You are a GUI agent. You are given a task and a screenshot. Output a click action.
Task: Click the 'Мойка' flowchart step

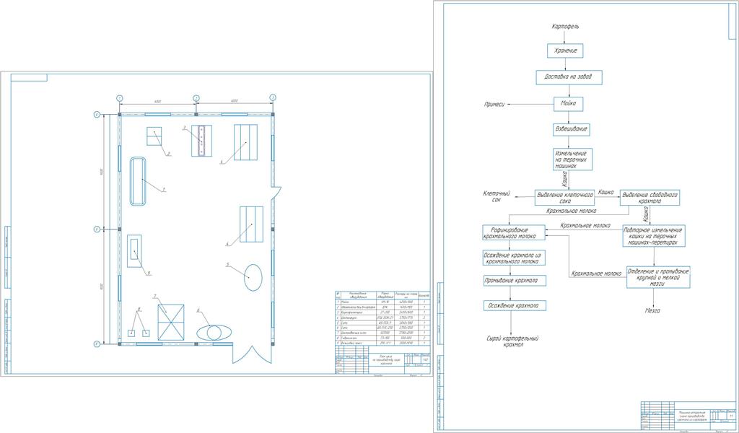(569, 104)
